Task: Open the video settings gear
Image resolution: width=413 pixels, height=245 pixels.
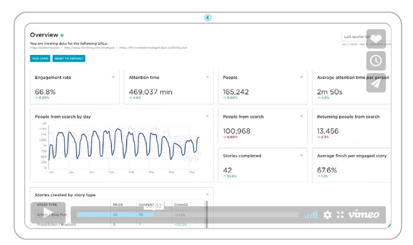Action: click(x=327, y=214)
